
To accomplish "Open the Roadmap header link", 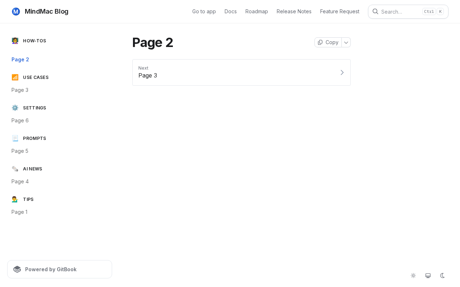I will pos(257,11).
